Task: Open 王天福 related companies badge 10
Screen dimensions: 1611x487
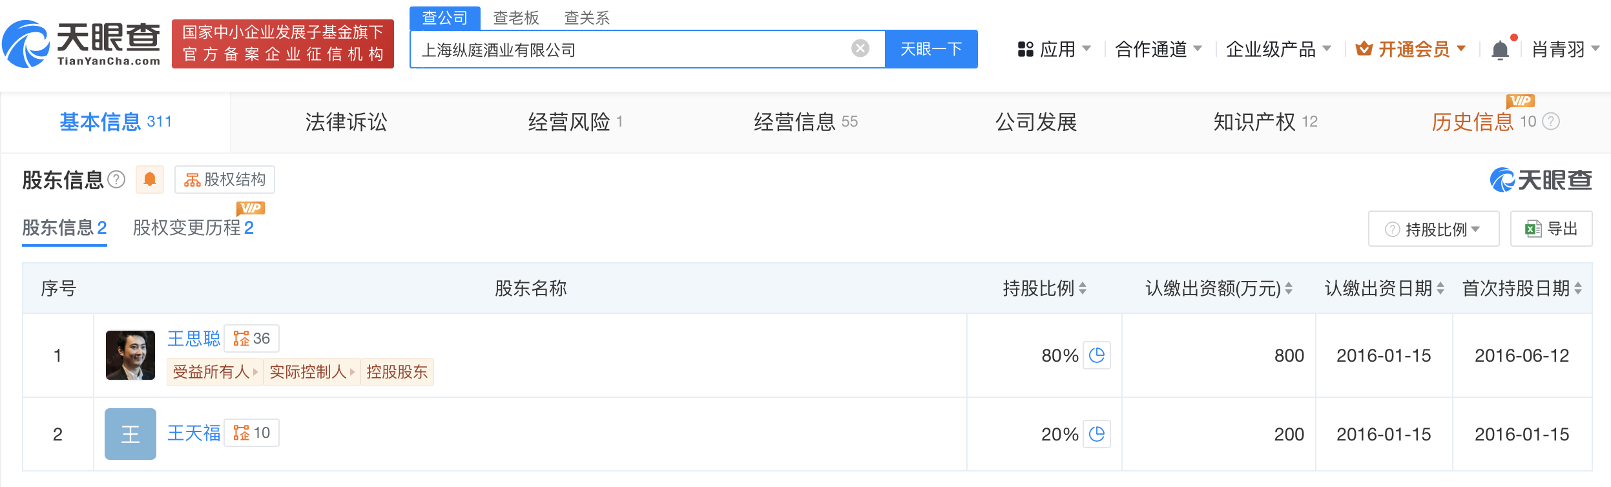Action: 252,433
